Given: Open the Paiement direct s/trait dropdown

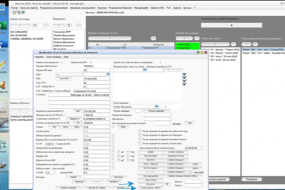Looking at the screenshot, I should pos(145,70).
